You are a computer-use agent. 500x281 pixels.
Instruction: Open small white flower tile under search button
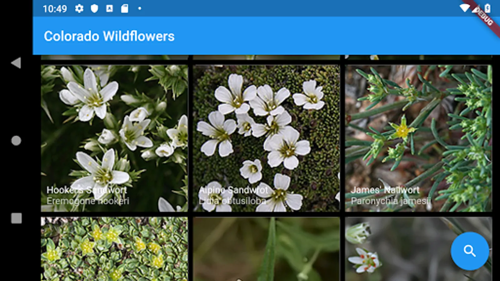(418, 249)
